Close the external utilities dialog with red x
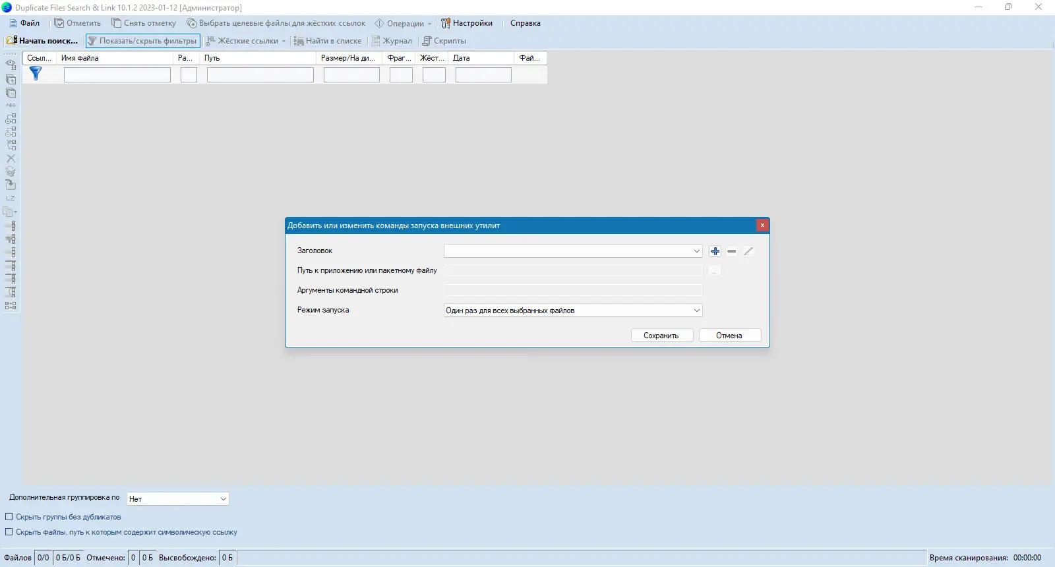The height and width of the screenshot is (567, 1055). pos(762,225)
